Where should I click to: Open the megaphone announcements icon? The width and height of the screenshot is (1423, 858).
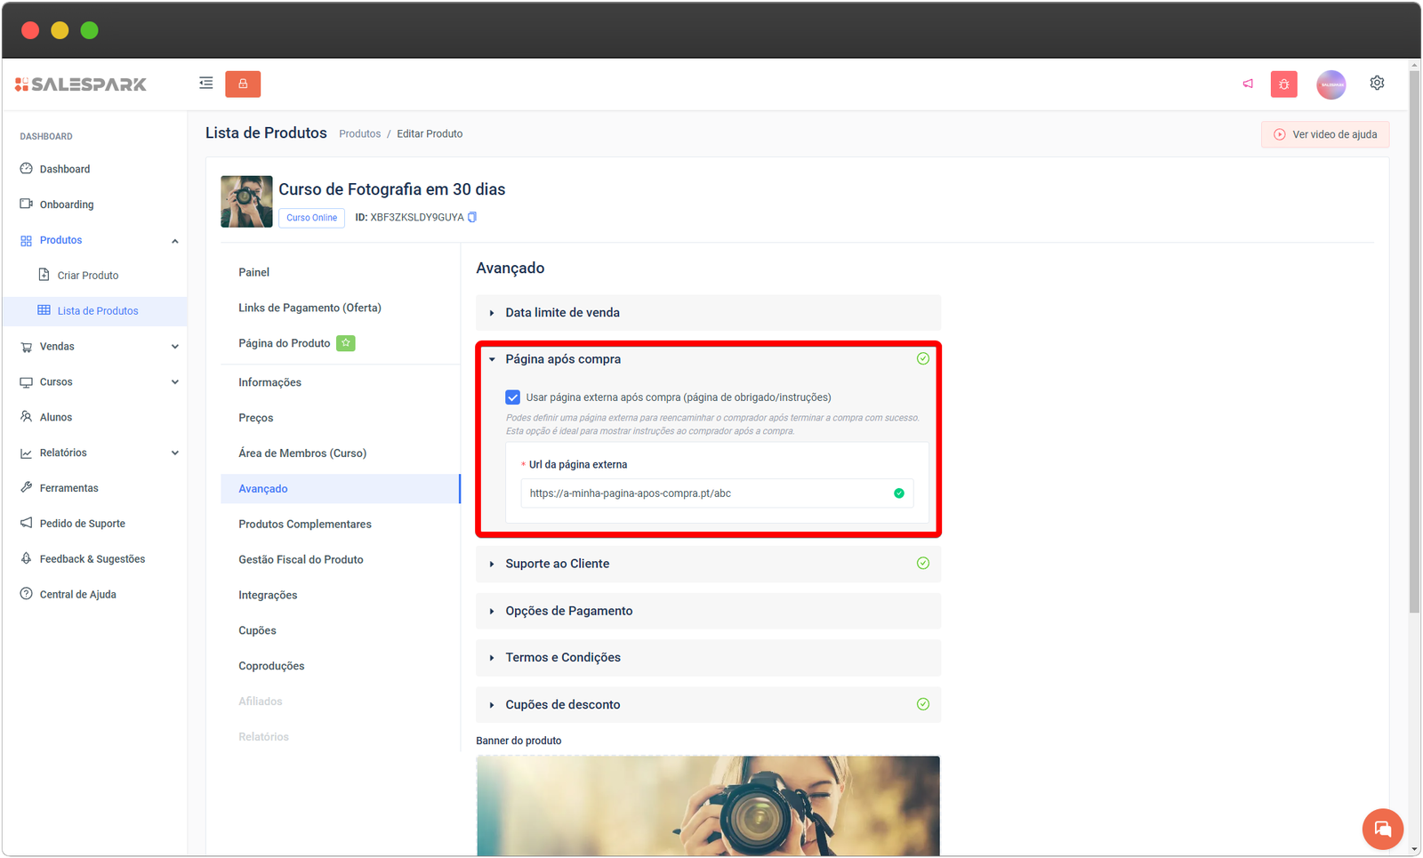1248,84
